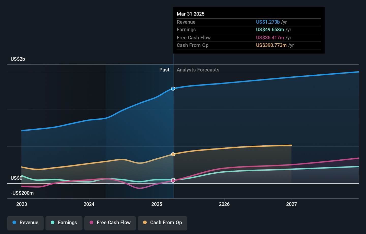
Task: Click the US$1.273b revenue value in tooltip
Action: [x=268, y=22]
